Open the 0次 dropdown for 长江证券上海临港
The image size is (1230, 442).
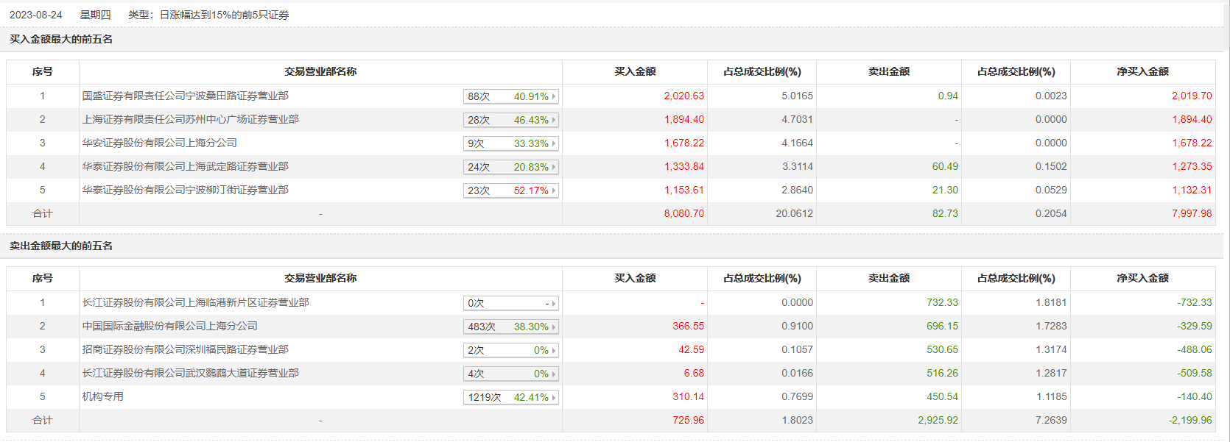point(511,303)
